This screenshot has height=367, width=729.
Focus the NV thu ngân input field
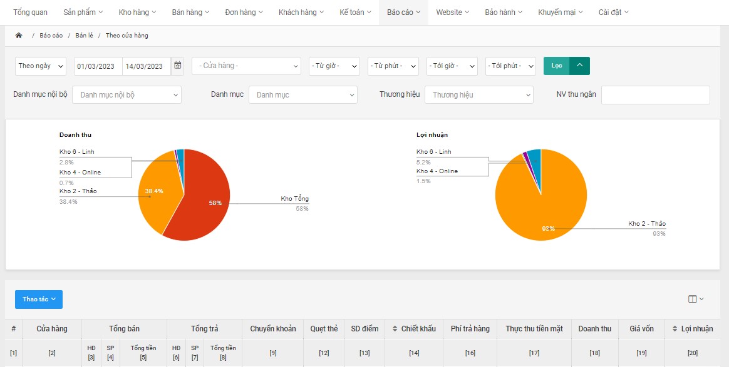(655, 95)
